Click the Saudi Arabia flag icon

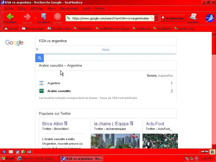click(41, 91)
